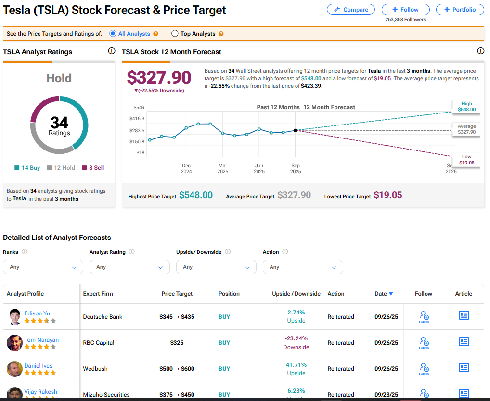
Task: Select the All Analysts radio option
Action: pos(113,33)
